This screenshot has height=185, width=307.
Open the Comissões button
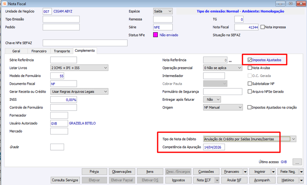(206, 172)
